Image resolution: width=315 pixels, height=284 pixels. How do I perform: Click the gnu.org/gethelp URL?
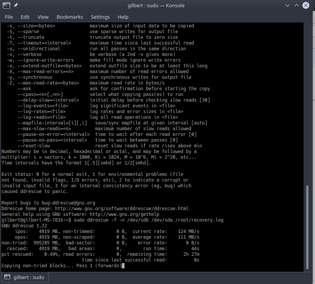(124, 214)
